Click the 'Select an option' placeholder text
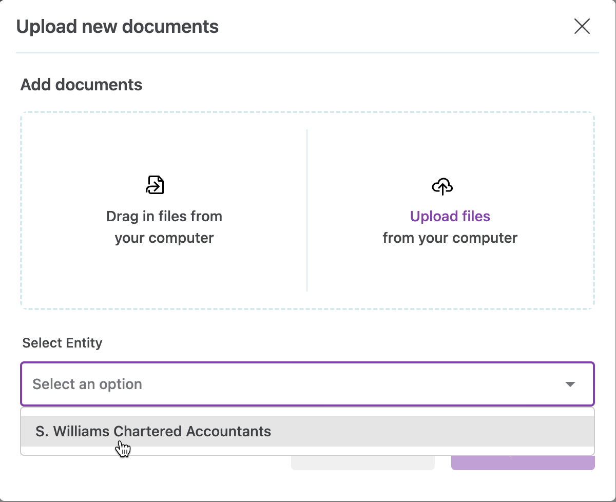 click(x=87, y=384)
